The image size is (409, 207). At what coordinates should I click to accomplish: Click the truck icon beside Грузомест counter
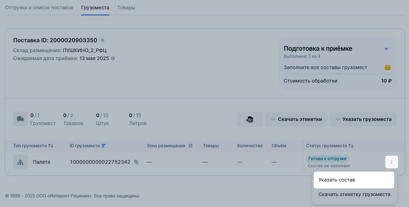(20, 119)
